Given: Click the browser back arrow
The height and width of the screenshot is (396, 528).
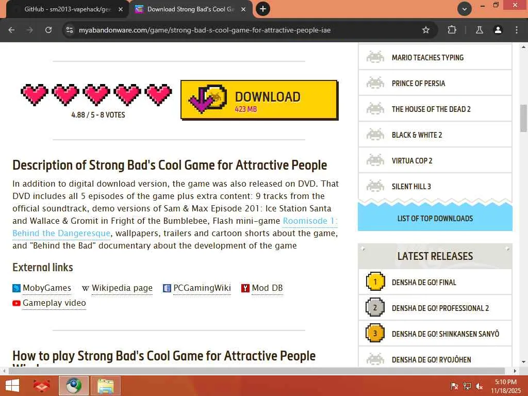Looking at the screenshot, I should coord(11,30).
